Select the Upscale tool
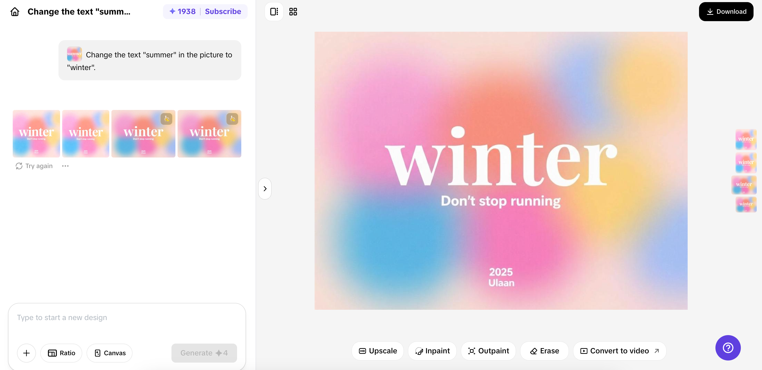 coord(378,351)
